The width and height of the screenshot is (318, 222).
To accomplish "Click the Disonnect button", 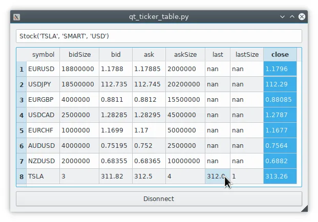I will (x=159, y=198).
